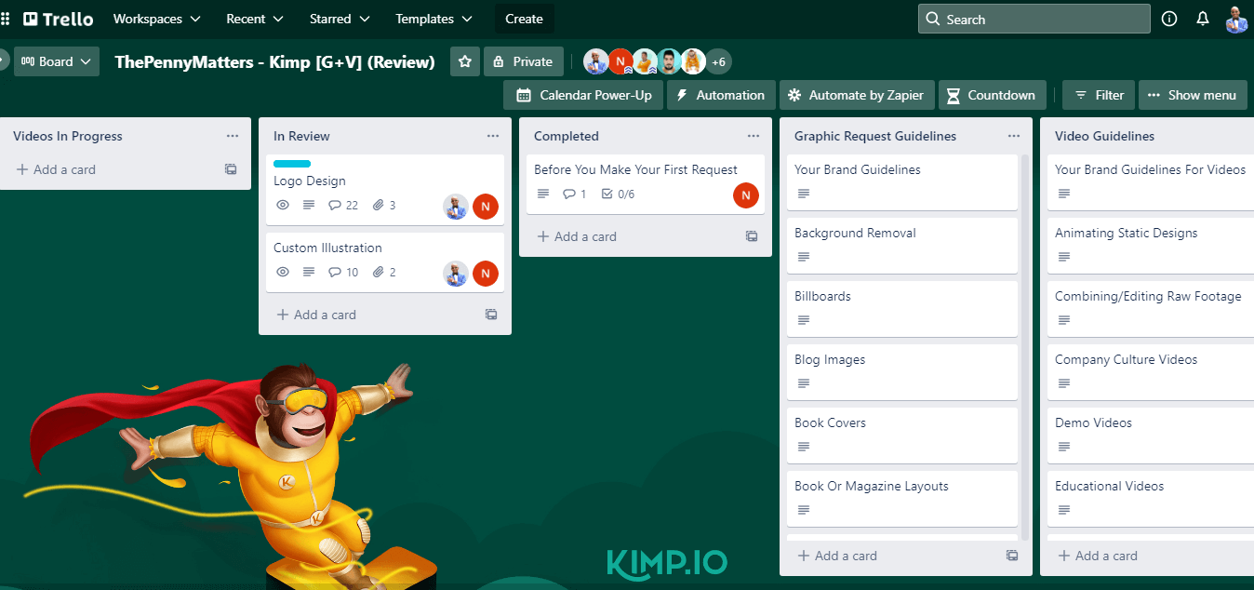The height and width of the screenshot is (590, 1254).
Task: Open Filter cards menu
Action: coord(1099,95)
